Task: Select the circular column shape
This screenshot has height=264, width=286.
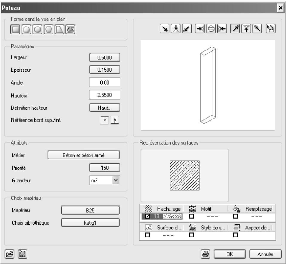Action: coord(26,29)
